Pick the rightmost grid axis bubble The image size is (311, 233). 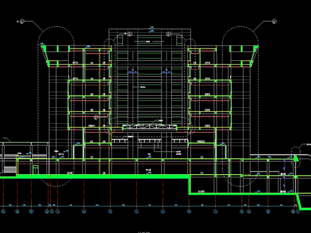tap(298, 212)
